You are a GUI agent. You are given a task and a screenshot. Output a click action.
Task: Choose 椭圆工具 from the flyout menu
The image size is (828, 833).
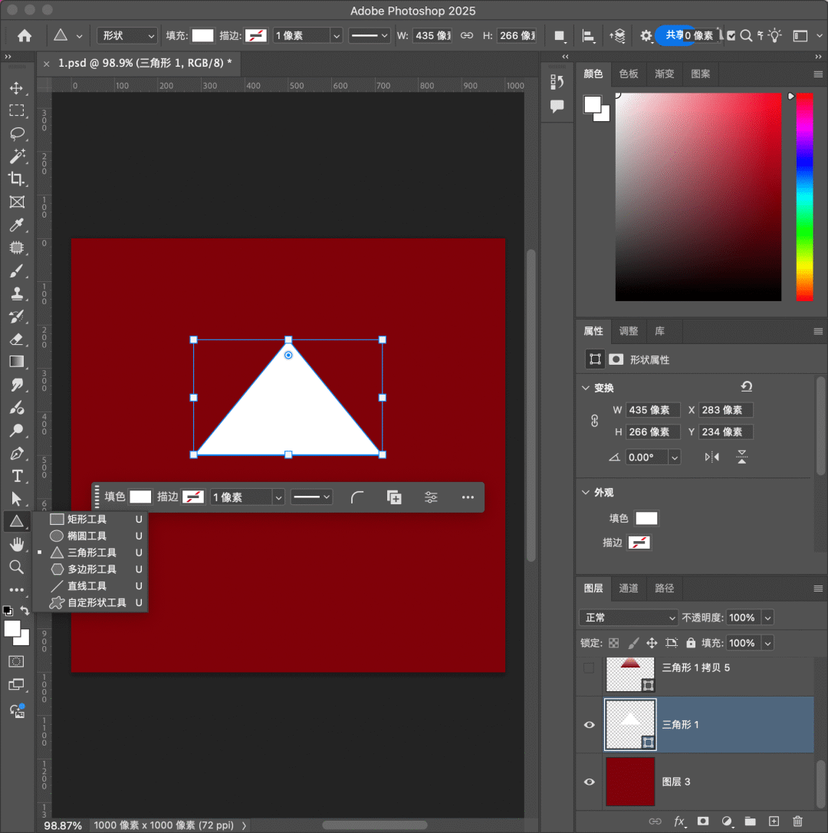point(87,536)
